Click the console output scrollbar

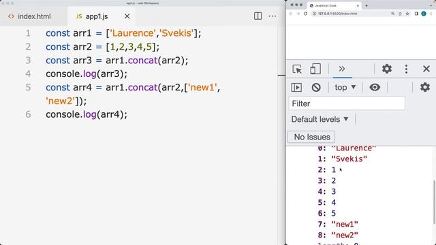point(434,202)
